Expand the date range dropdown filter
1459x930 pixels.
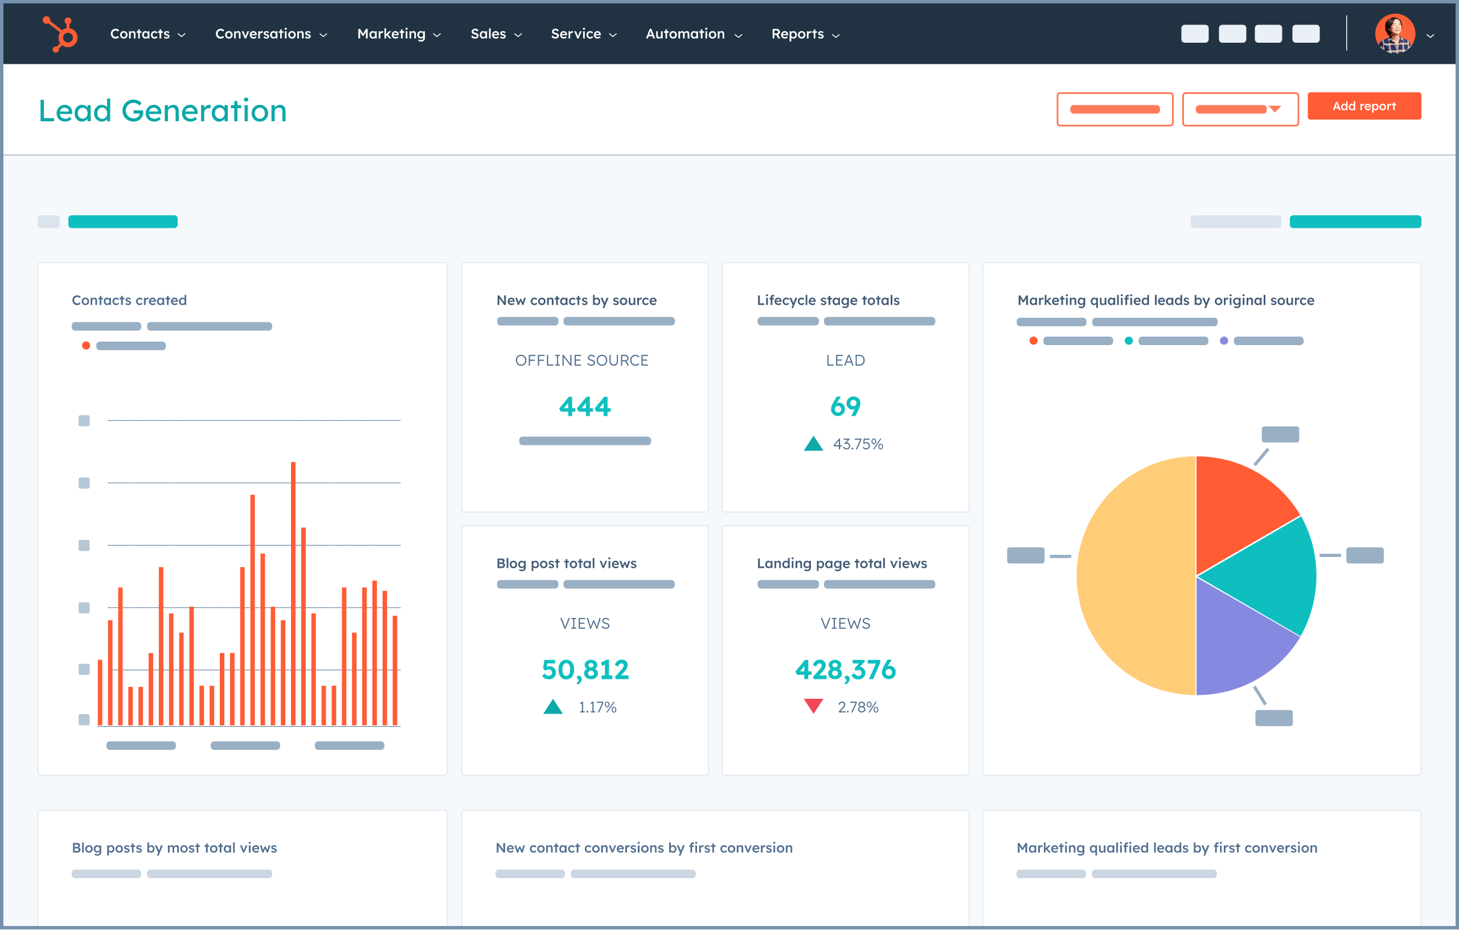coord(1240,107)
